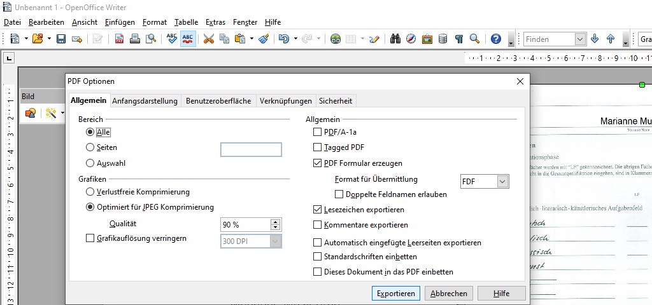Select the Seiten range radio button
This screenshot has height=305, width=652.
(90, 147)
